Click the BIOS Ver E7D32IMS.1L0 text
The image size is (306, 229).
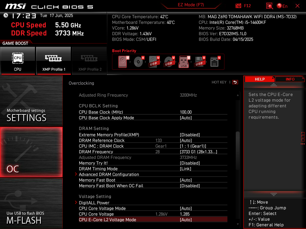coord(222,34)
